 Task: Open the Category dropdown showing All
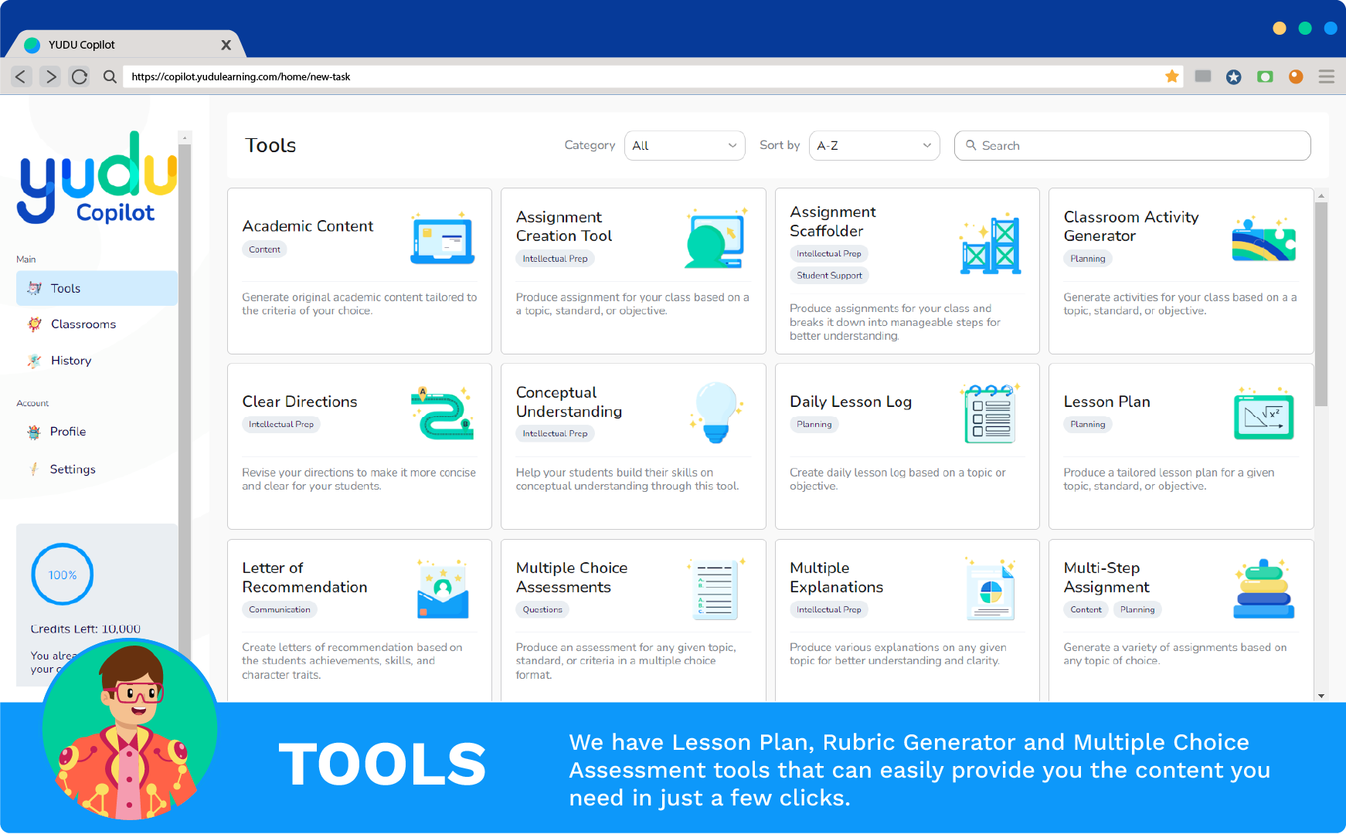click(x=685, y=145)
